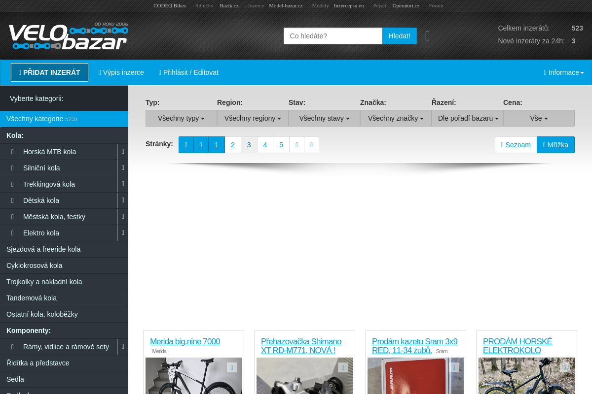Open the Všechny značky dropdown

[x=396, y=118]
